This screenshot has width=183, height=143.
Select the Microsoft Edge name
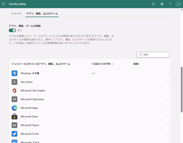29,108
